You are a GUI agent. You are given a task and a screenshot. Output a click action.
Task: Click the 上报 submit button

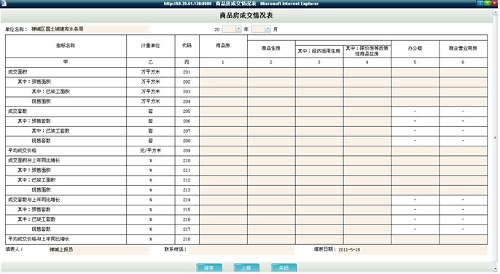(246, 268)
